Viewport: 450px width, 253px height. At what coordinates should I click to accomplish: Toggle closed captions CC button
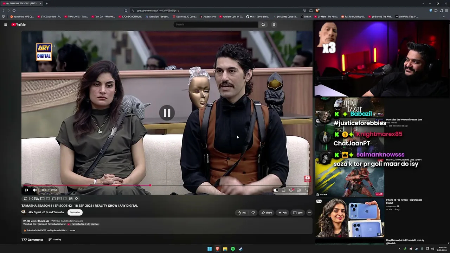pos(283,190)
